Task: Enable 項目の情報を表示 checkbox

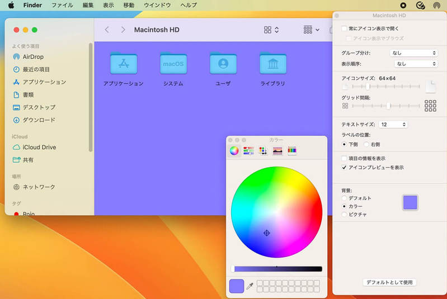Action: coord(344,158)
